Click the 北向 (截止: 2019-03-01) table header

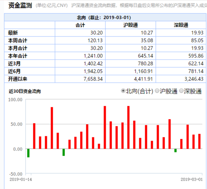tap(104, 17)
